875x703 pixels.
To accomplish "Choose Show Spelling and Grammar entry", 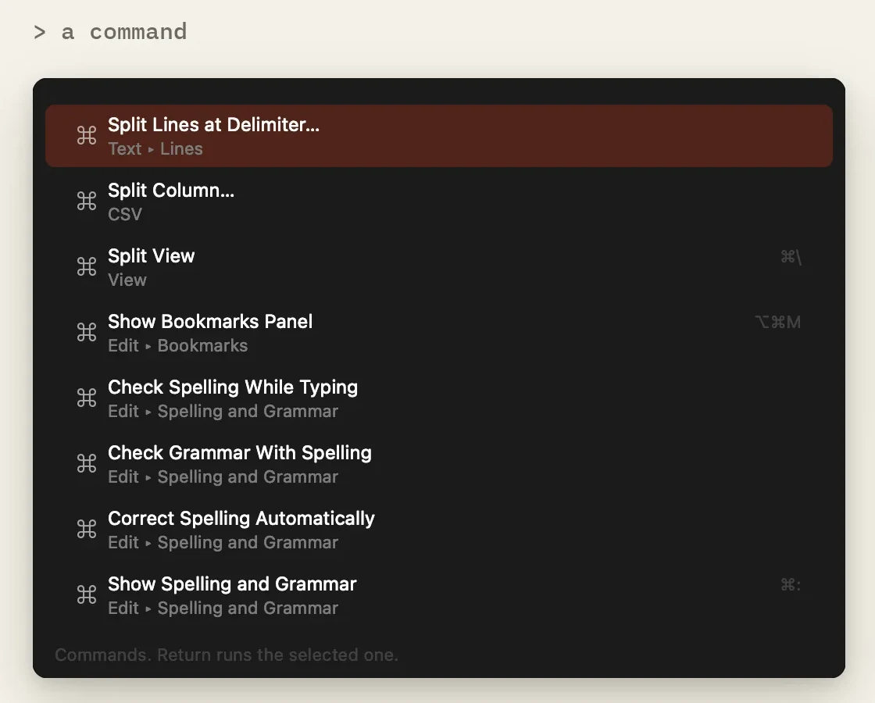I will tap(438, 594).
